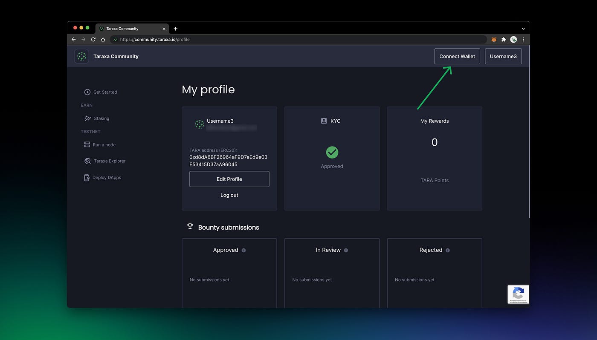
Task: Click the green KYC approved checkmark
Action: (332, 152)
